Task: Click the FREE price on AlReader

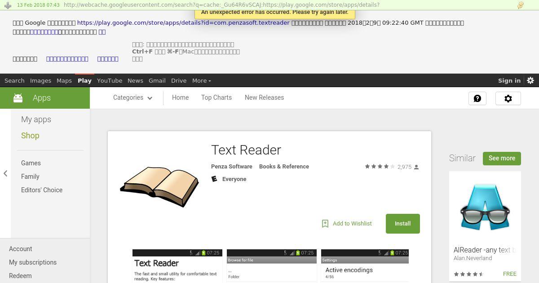Action: click(510, 274)
